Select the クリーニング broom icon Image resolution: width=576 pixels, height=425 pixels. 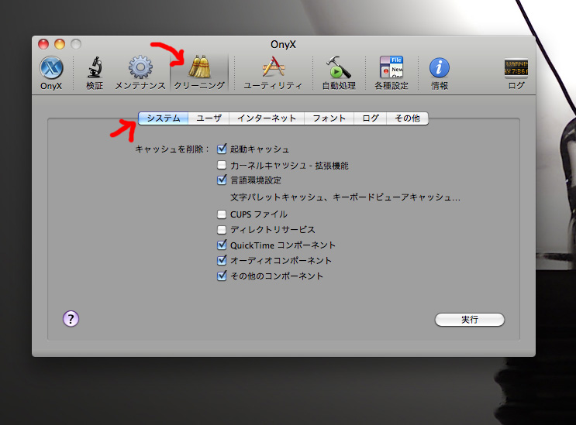pyautogui.click(x=199, y=67)
